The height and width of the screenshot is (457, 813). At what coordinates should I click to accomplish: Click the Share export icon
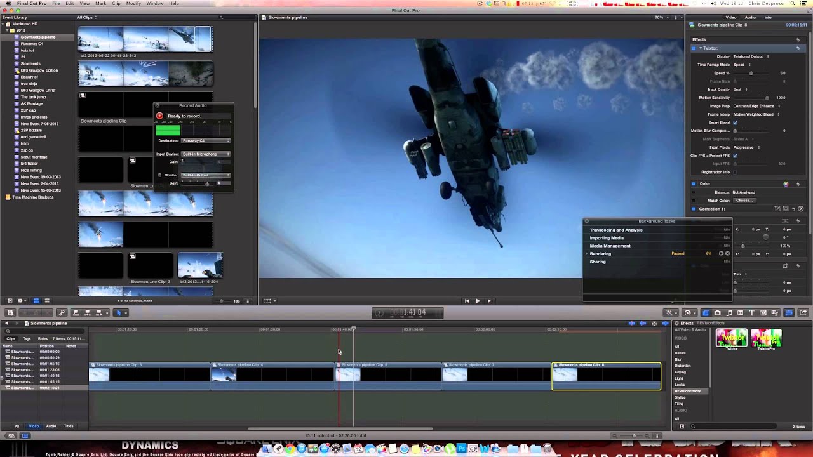(803, 312)
